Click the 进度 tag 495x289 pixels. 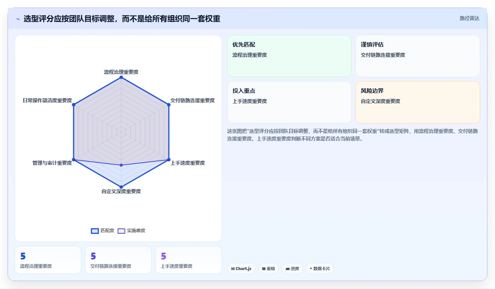292,269
